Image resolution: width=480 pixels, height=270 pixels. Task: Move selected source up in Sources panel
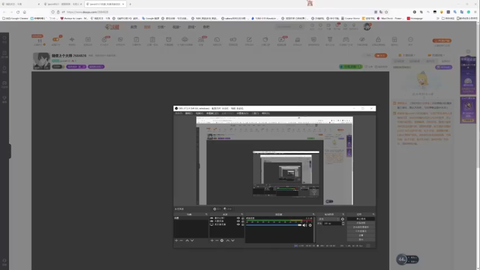[x=228, y=241]
